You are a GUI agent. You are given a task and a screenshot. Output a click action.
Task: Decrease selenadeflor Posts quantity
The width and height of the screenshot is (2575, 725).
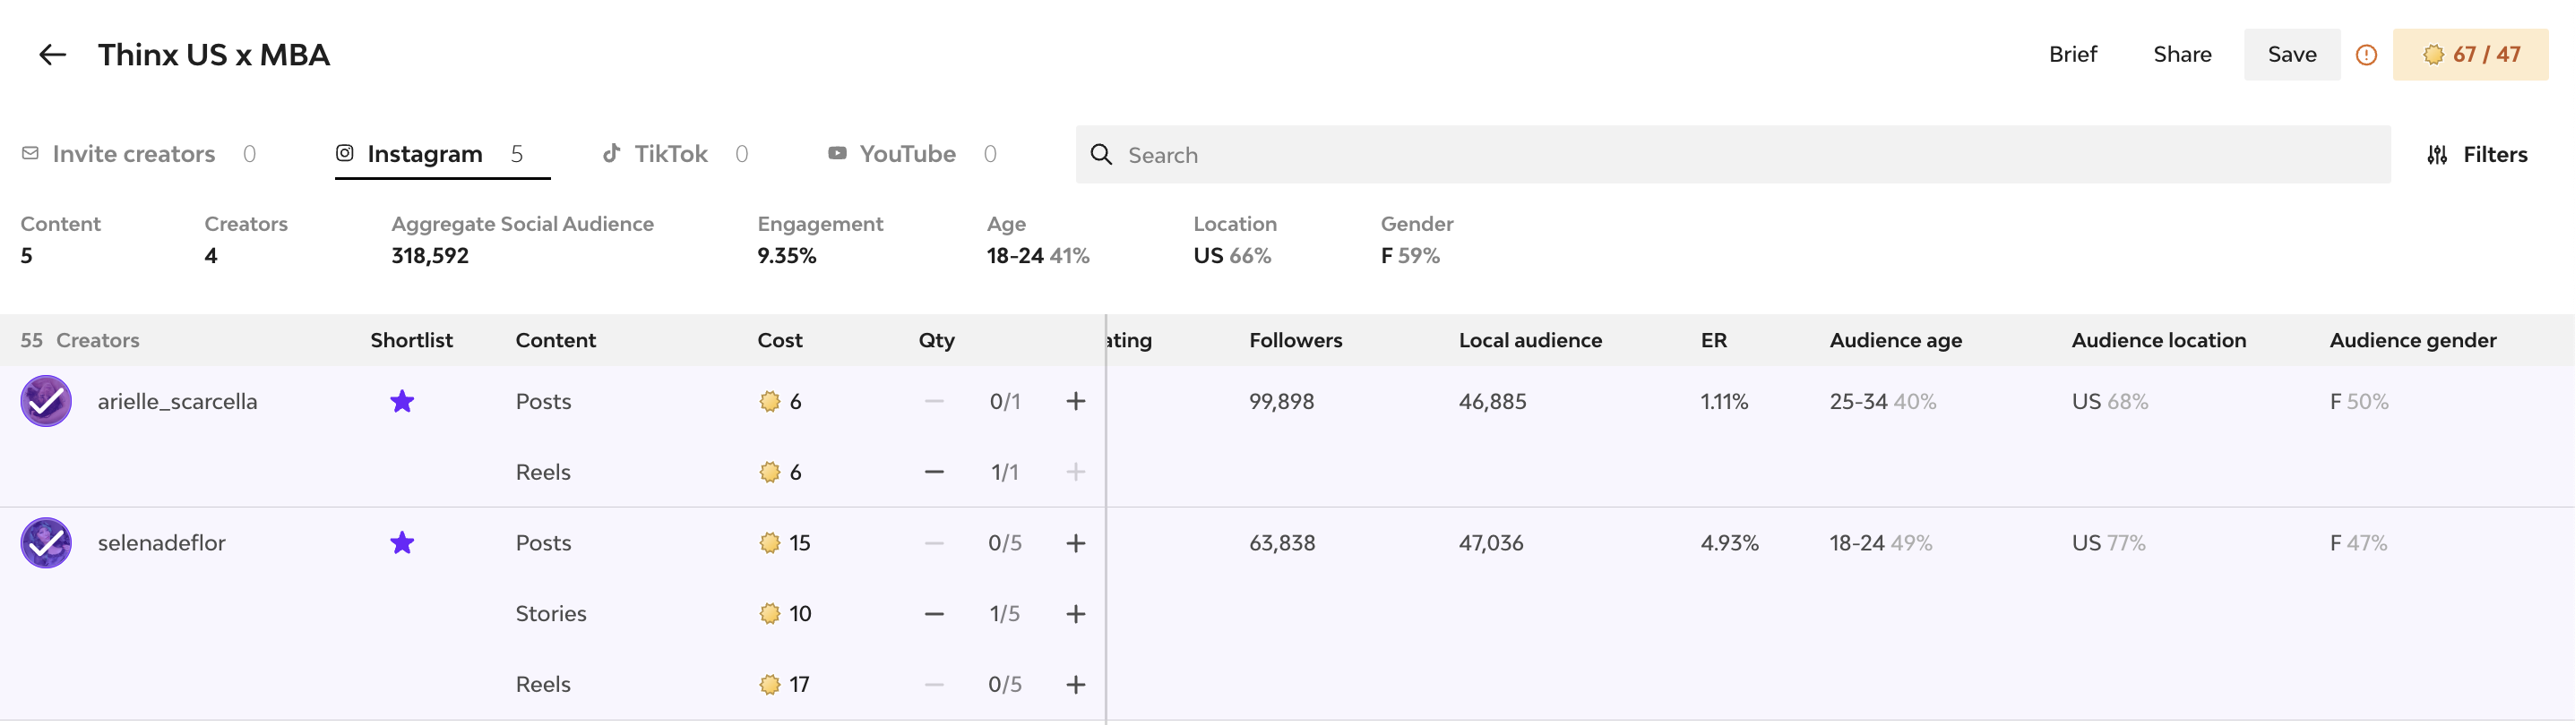934,543
